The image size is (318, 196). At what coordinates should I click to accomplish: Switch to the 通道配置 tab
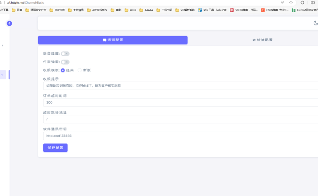pyautogui.click(x=113, y=40)
